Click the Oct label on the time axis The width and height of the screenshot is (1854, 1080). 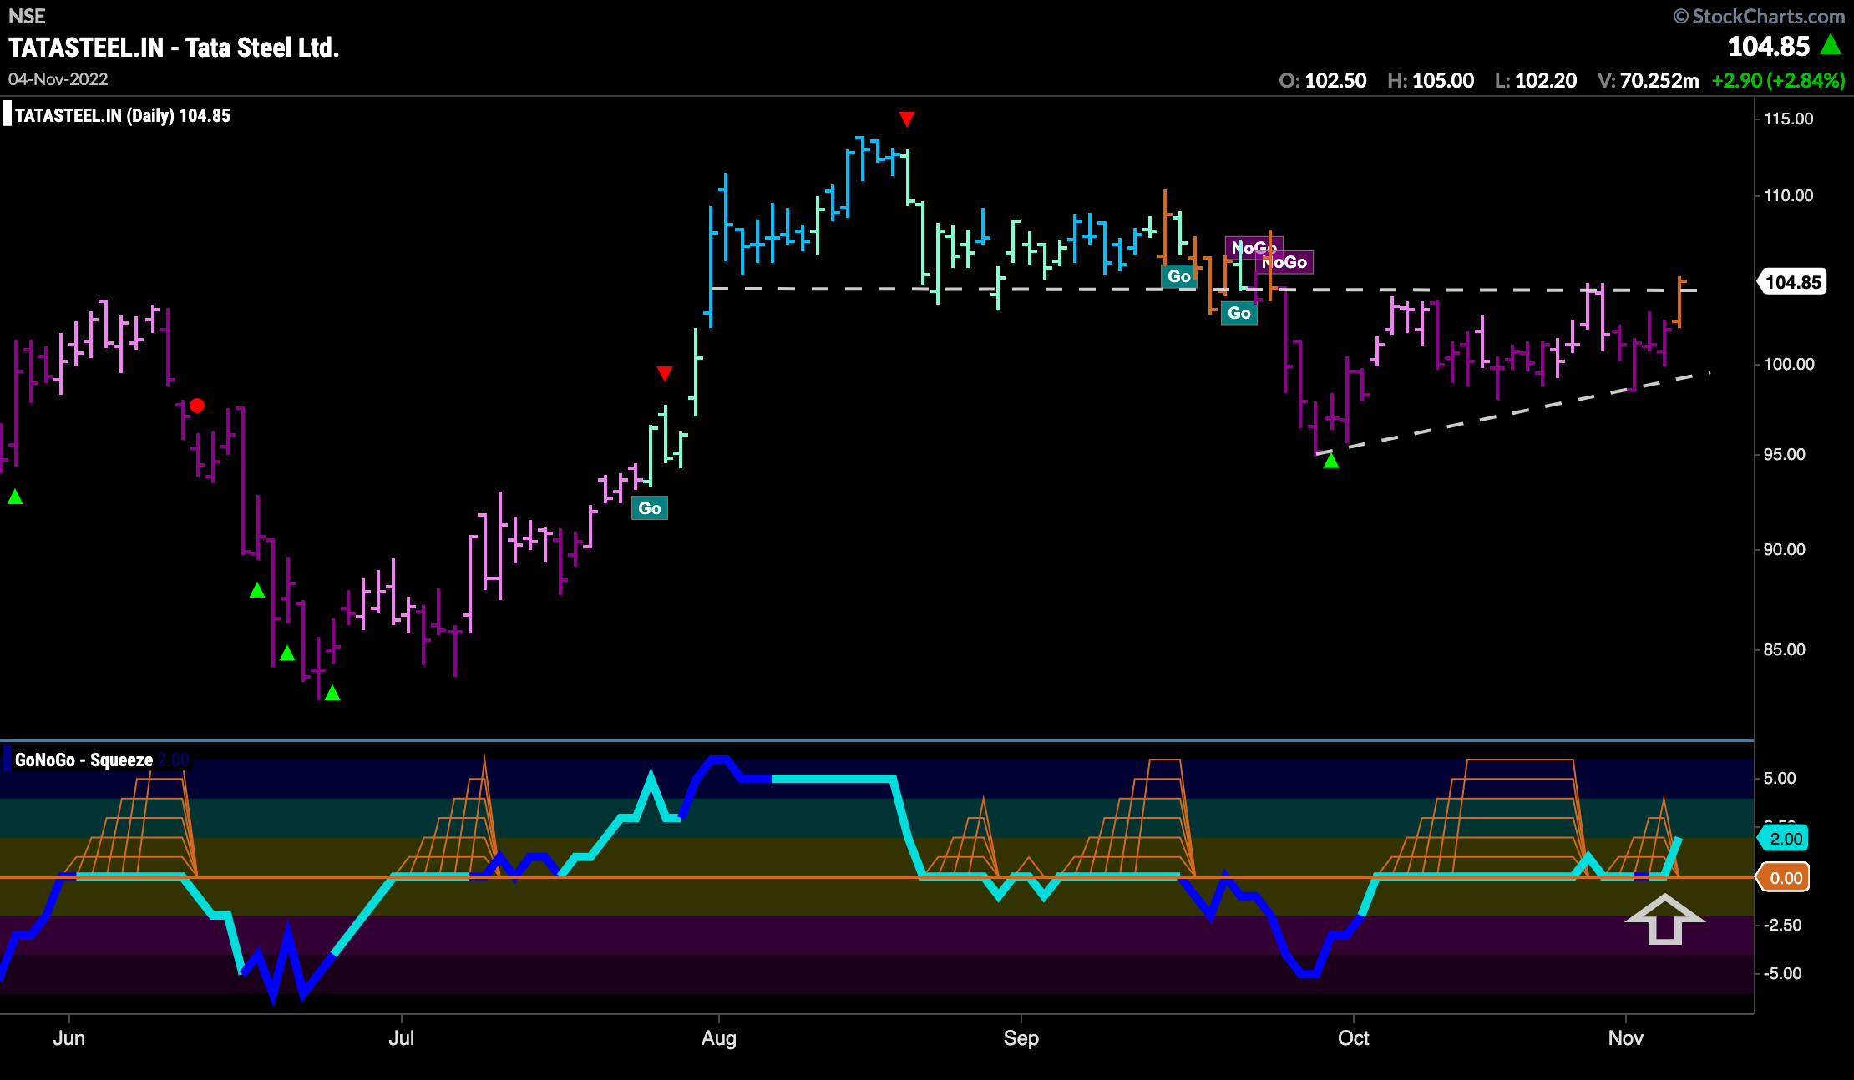coord(1353,1038)
